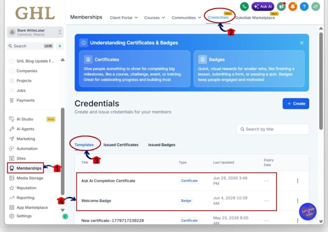The width and height of the screenshot is (328, 232).
Task: Click the main page scrollbar thumb
Action: tap(321, 81)
